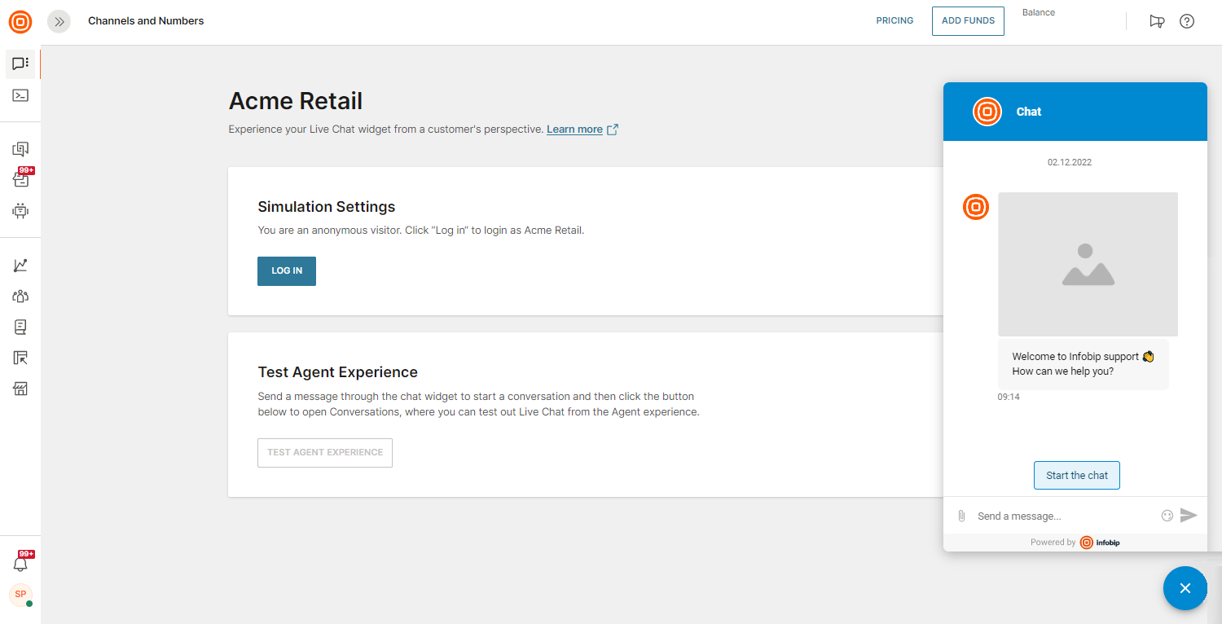Click the PRICING link in header

(x=895, y=21)
